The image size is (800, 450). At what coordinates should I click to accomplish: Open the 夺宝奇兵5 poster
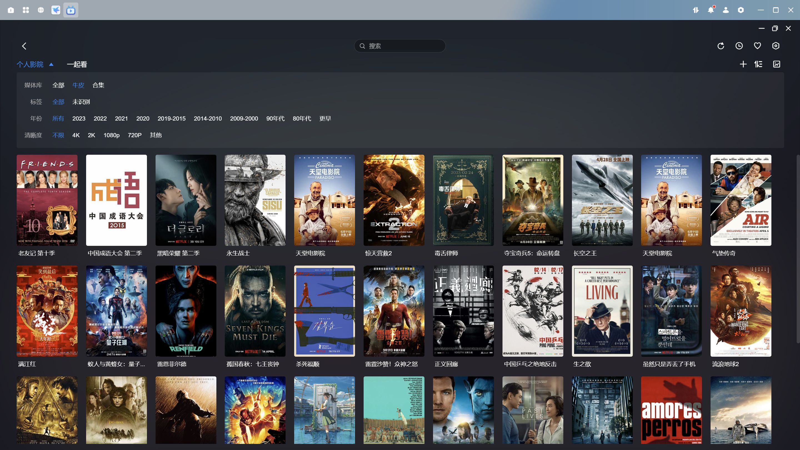coord(532,200)
